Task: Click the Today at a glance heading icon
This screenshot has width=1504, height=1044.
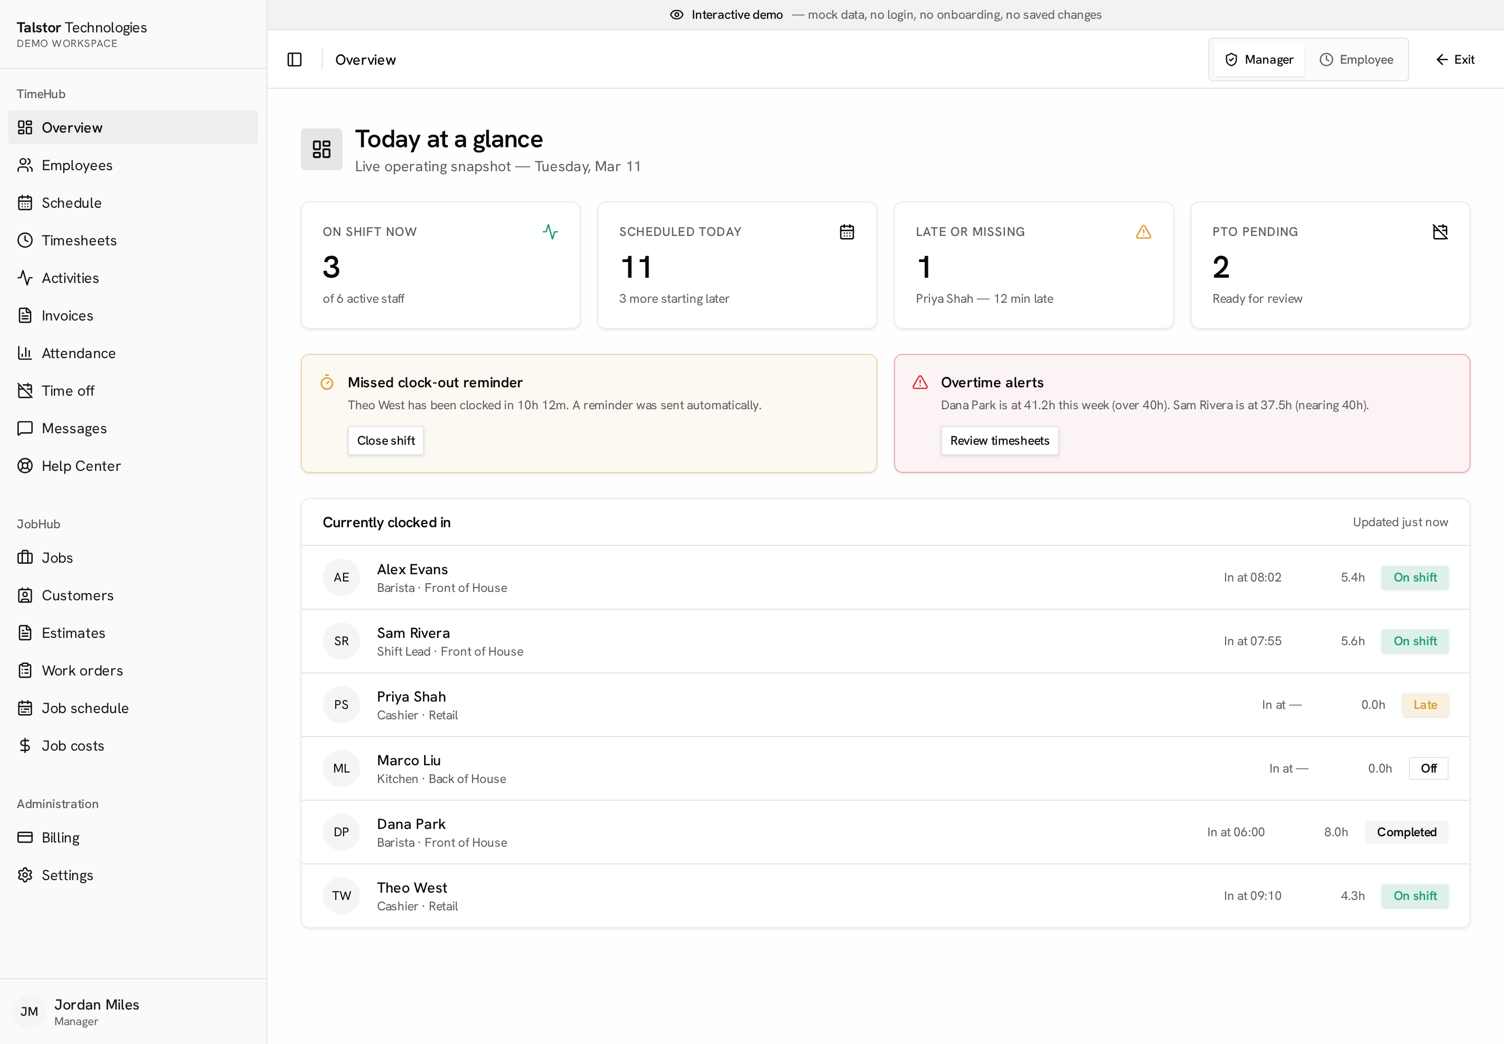Action: pos(321,149)
